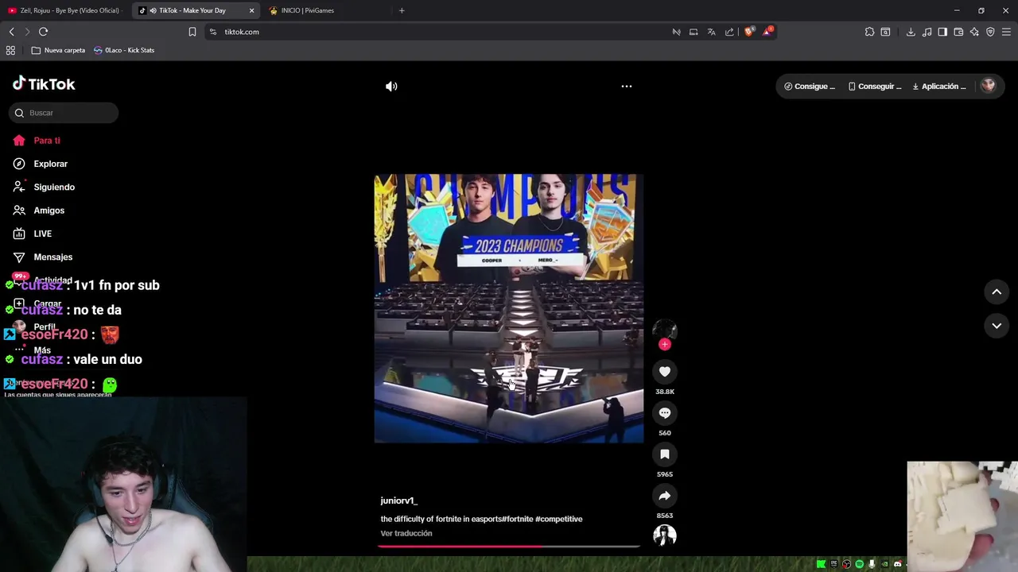1018x572 pixels.
Task: Focus the Buscar search field
Action: [x=64, y=113]
